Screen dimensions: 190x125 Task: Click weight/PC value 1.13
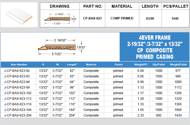click(141, 87)
